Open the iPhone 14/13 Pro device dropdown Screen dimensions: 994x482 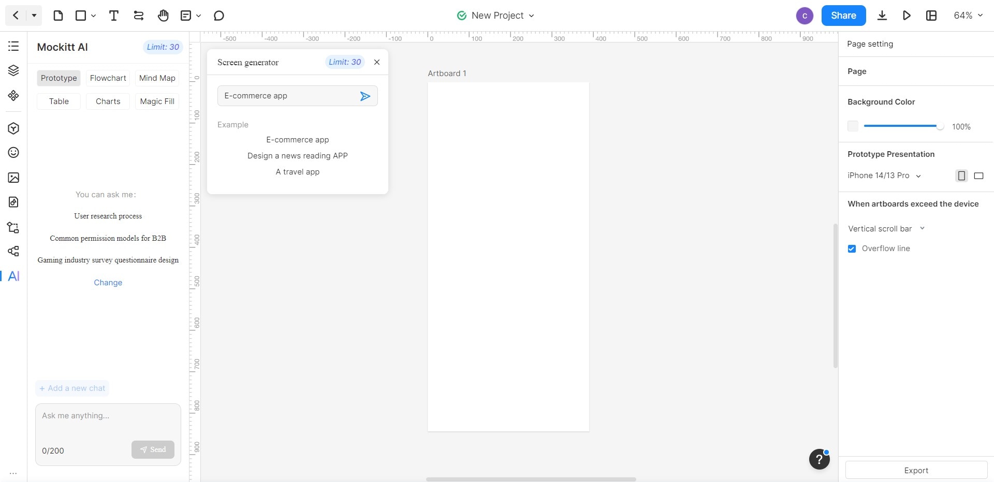tap(884, 176)
